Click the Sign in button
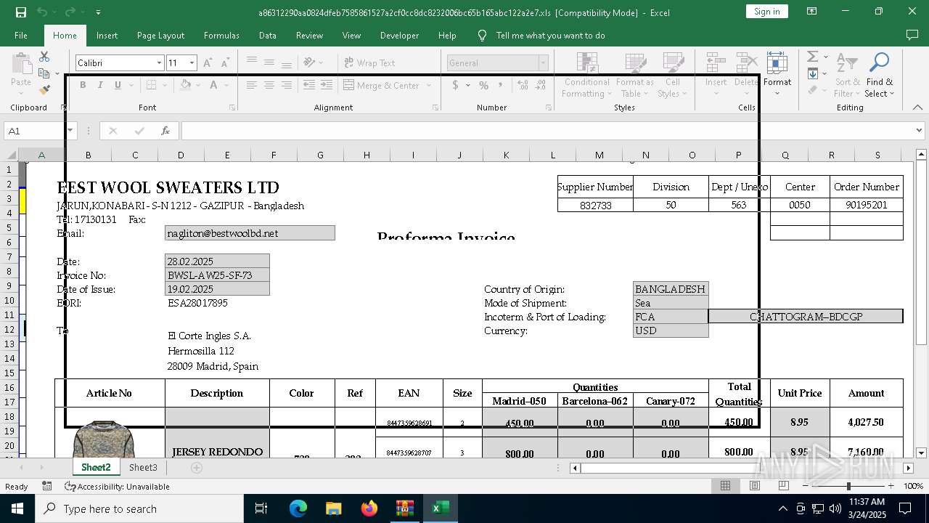This screenshot has height=523, width=929. point(767,12)
